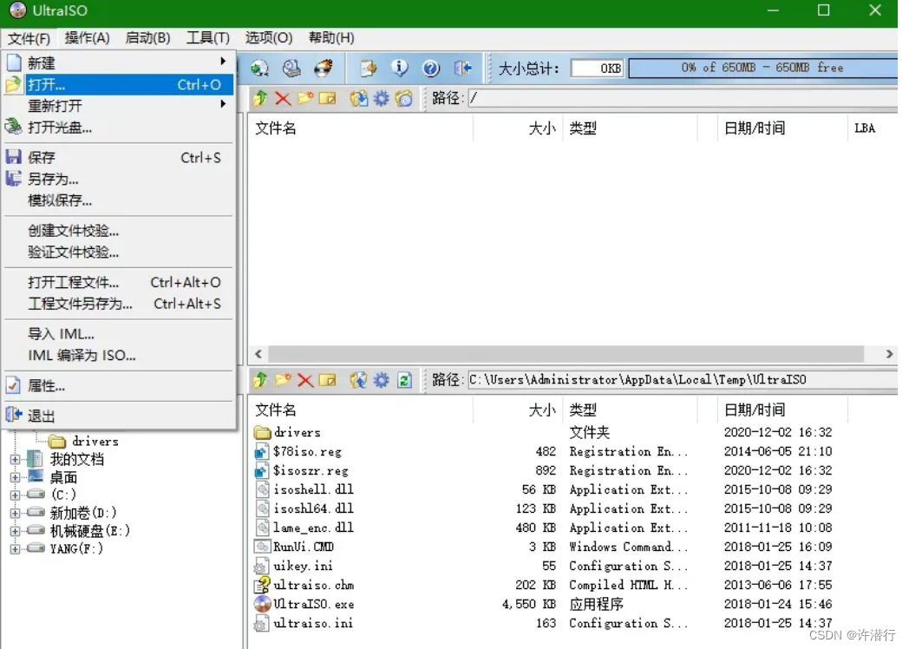Choose 打开工程文件... menu entry

coord(118,283)
